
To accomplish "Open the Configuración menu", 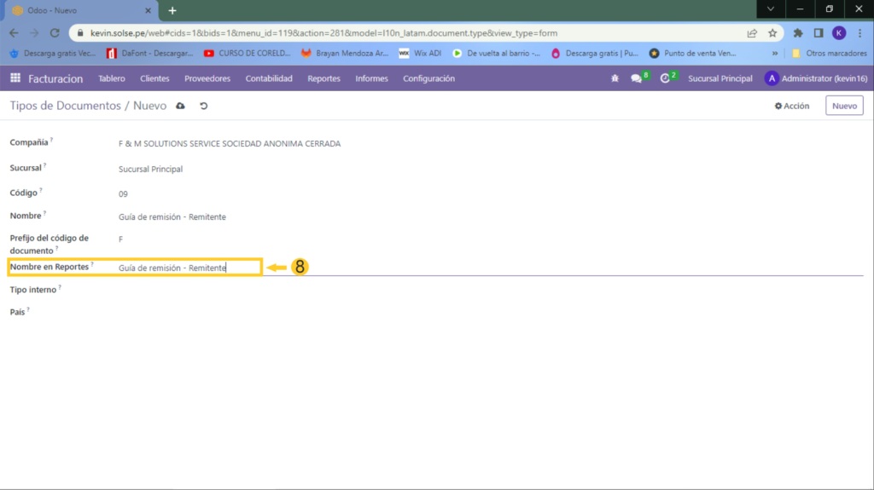I will [x=428, y=78].
